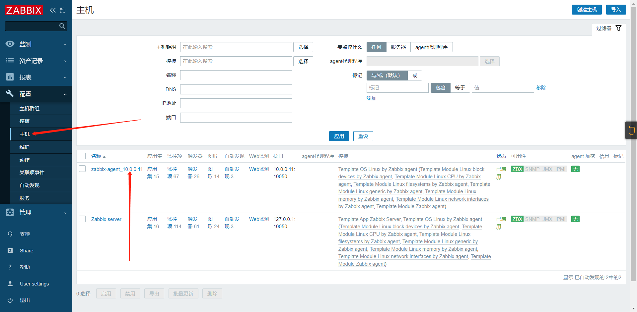Click the wrench icon for 配置
The image size is (637, 312).
pyautogui.click(x=10, y=94)
